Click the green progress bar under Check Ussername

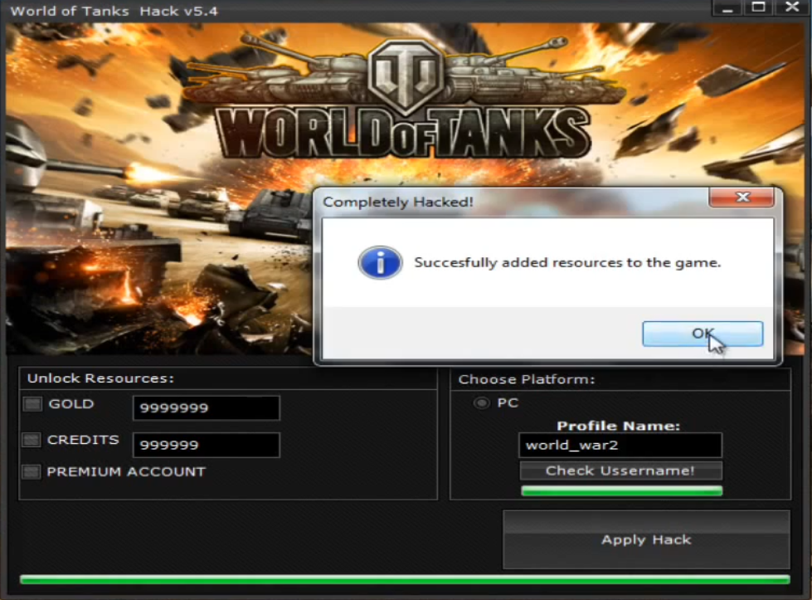tap(621, 490)
